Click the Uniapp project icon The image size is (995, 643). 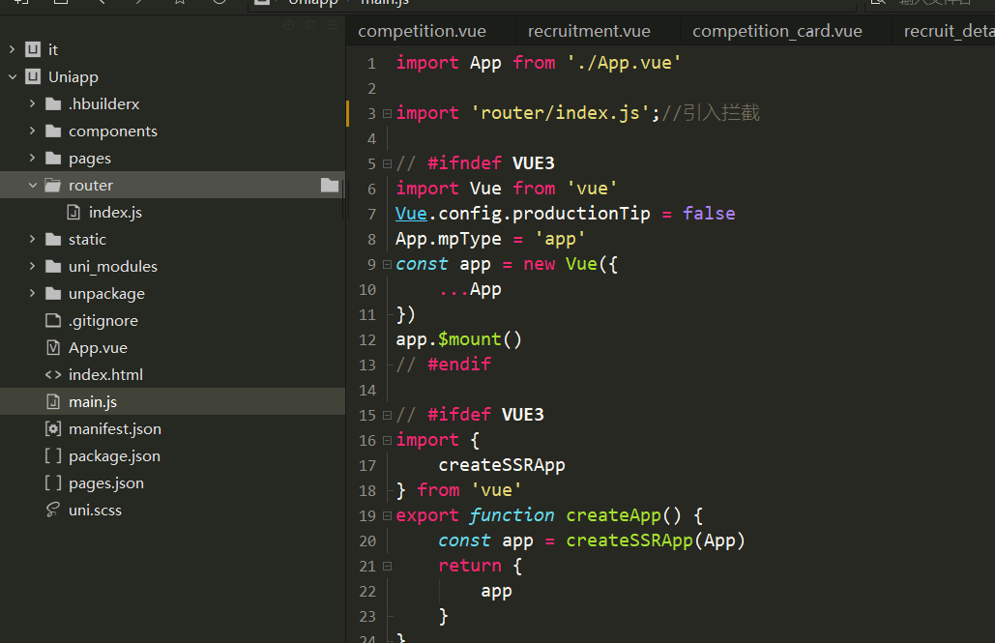tap(33, 77)
